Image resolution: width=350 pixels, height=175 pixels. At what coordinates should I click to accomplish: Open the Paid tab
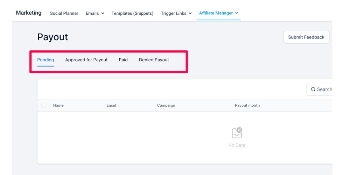(x=123, y=60)
